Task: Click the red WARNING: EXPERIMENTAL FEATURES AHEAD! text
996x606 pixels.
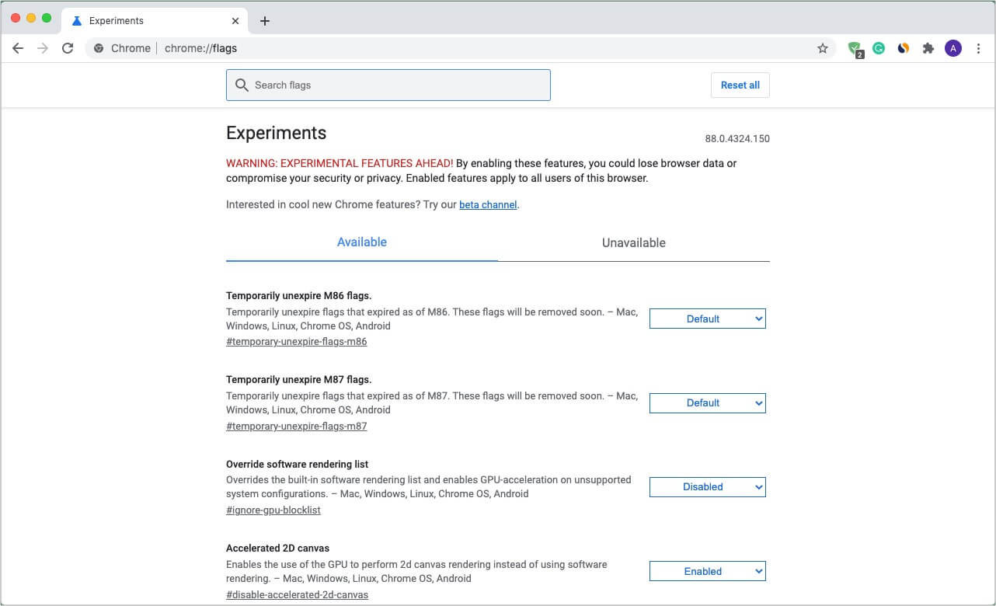Action: pyautogui.click(x=340, y=163)
